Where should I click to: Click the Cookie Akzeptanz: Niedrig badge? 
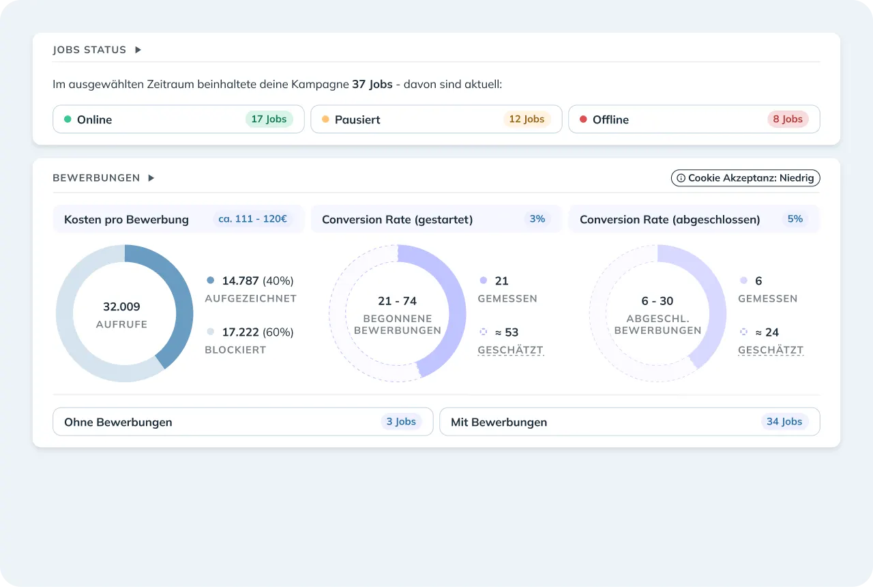(x=745, y=178)
